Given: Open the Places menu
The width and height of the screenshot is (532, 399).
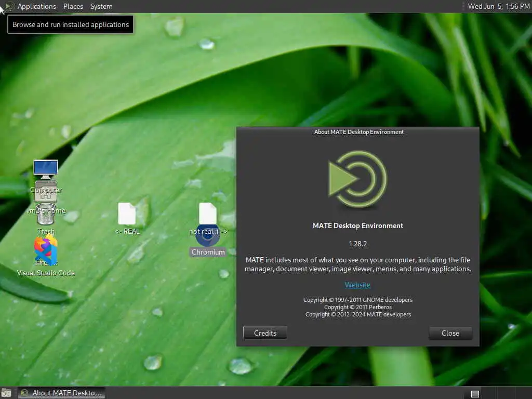Looking at the screenshot, I should [x=73, y=6].
